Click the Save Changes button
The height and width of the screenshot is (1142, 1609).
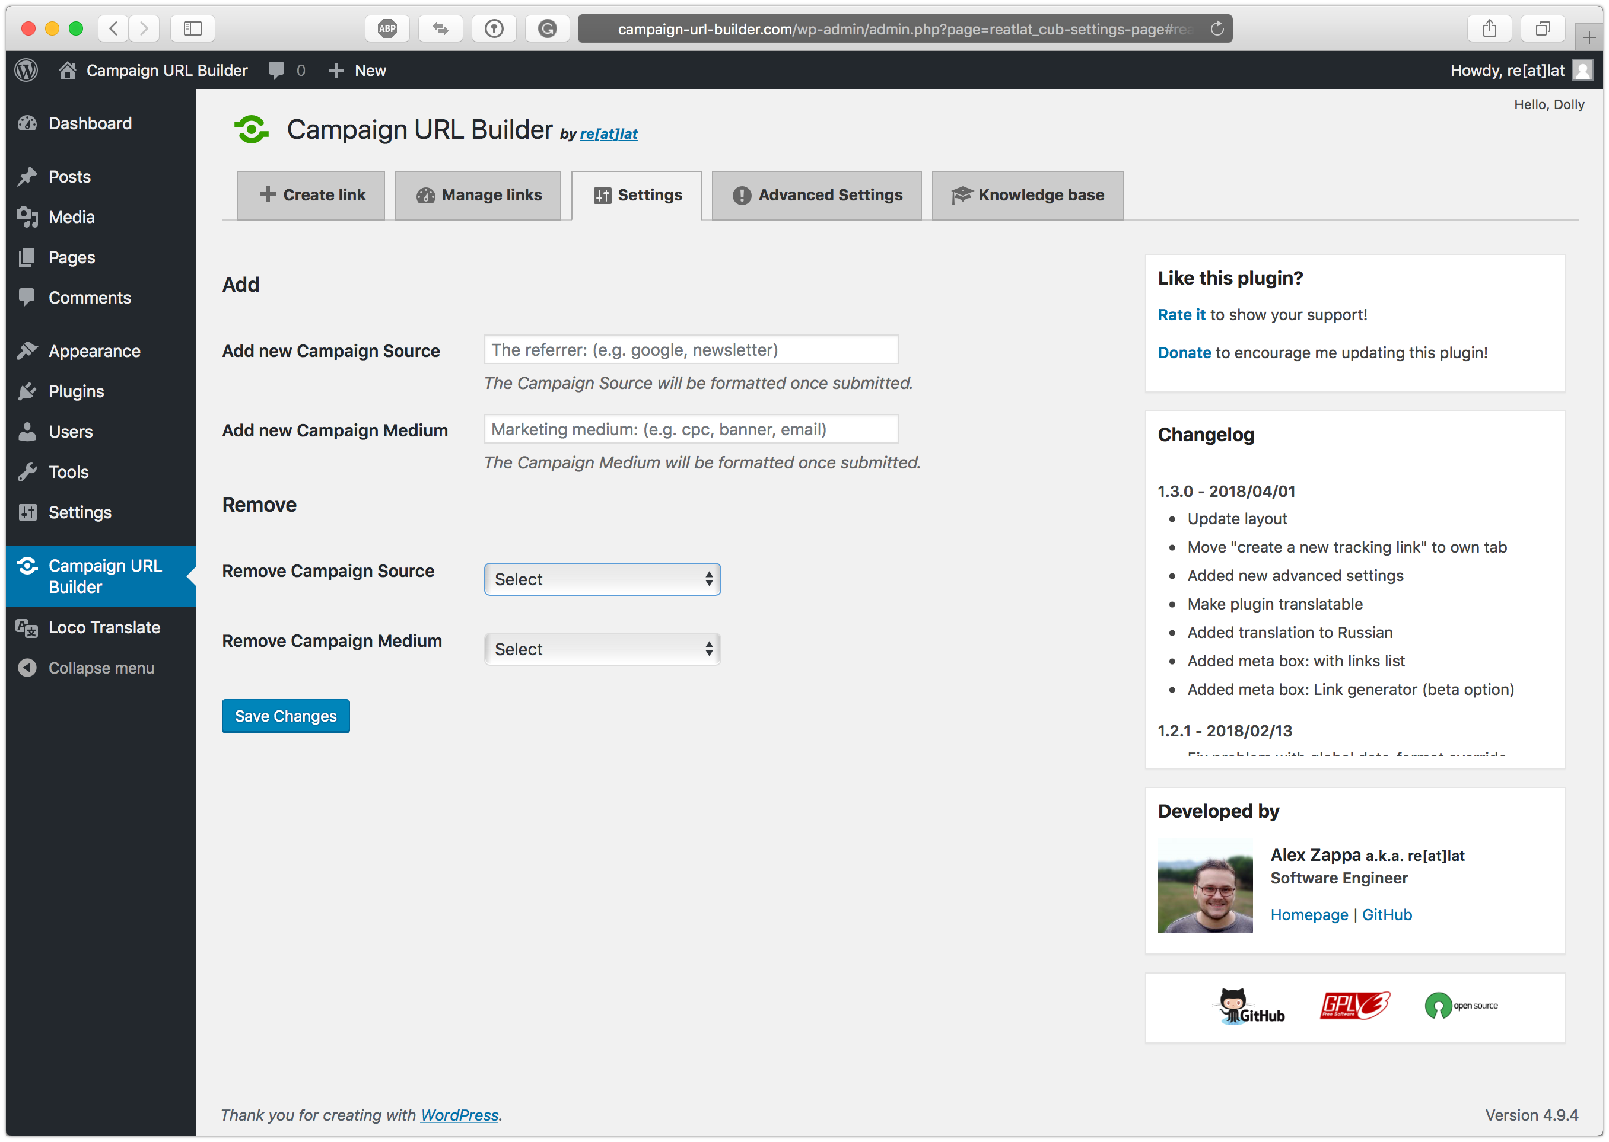click(x=285, y=716)
